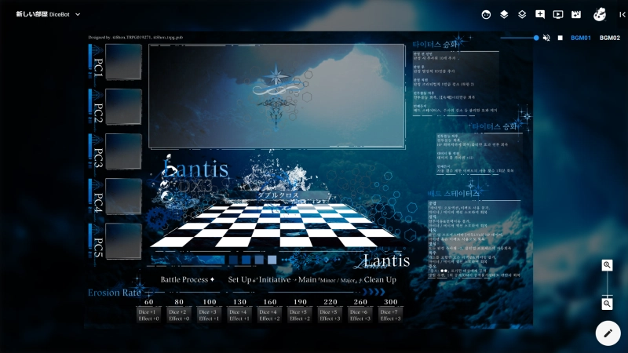
Task: Open the character list face icon
Action: (x=487, y=14)
